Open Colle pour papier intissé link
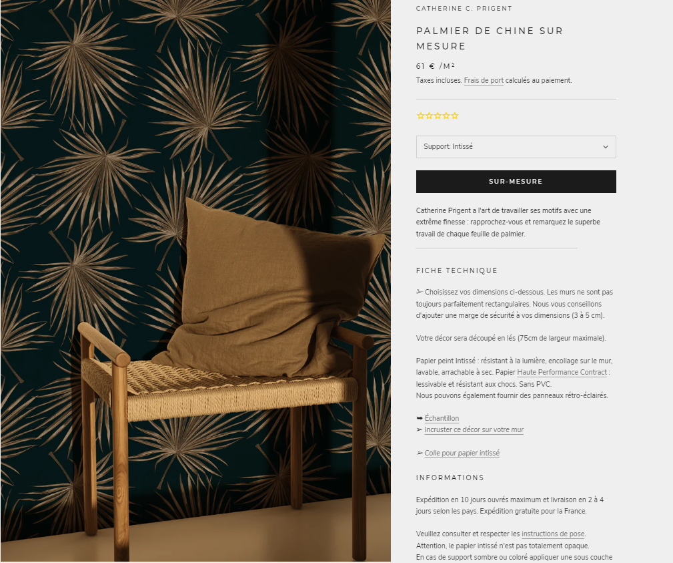The image size is (673, 563). coord(462,453)
